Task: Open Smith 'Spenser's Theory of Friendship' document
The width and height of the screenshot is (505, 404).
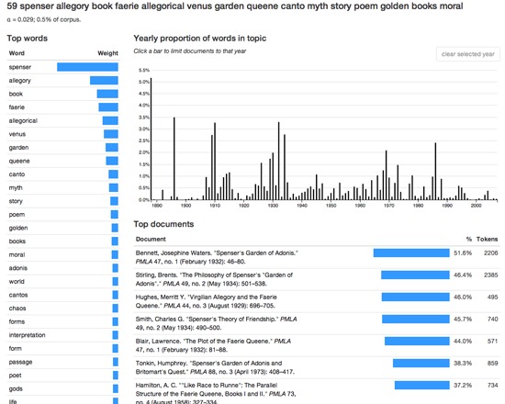Action: click(x=216, y=323)
